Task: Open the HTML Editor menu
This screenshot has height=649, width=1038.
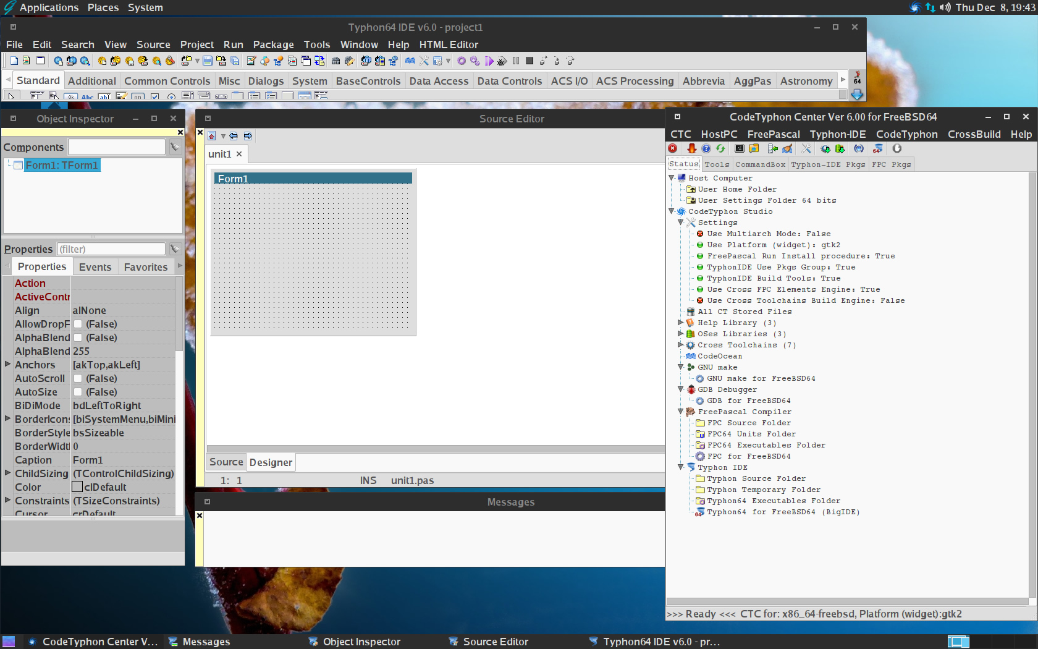Action: [x=449, y=45]
